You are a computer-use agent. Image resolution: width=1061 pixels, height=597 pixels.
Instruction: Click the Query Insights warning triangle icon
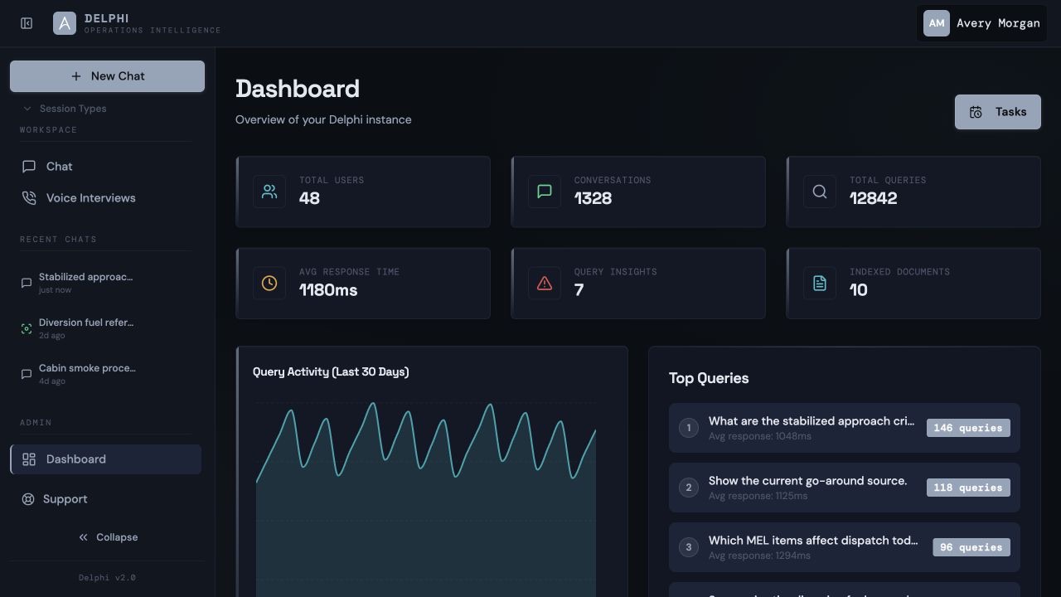click(x=545, y=284)
